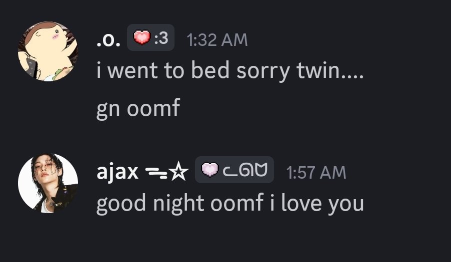Click the :3 text inside the tag
Image resolution: width=451 pixels, height=262 pixels.
[x=161, y=38]
